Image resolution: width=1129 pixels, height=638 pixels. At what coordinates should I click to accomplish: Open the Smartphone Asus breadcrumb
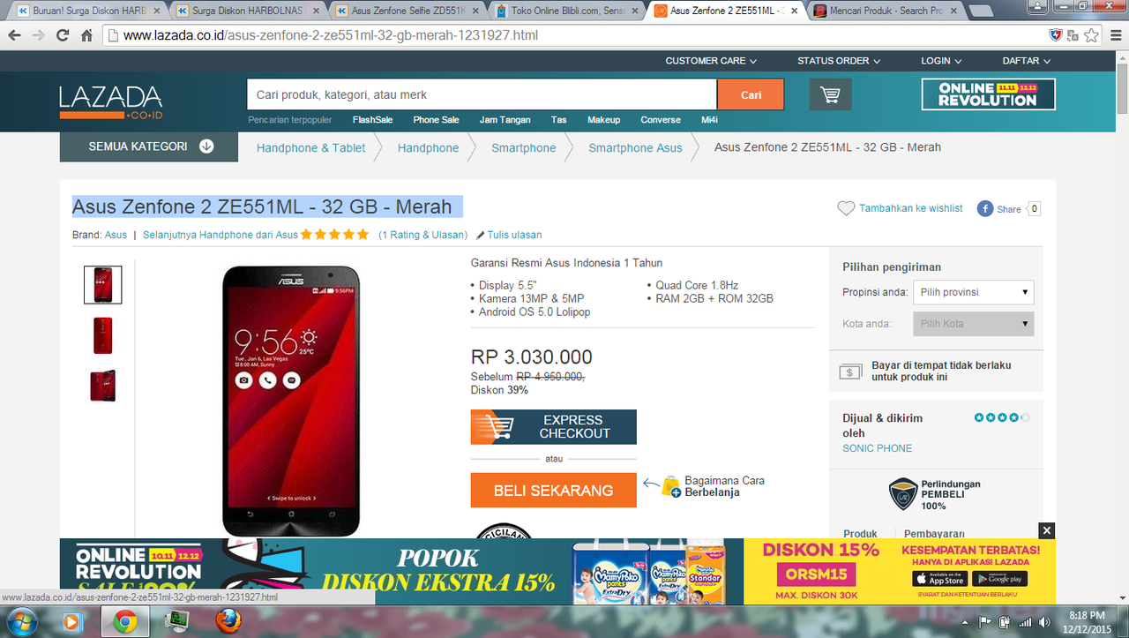coord(635,147)
